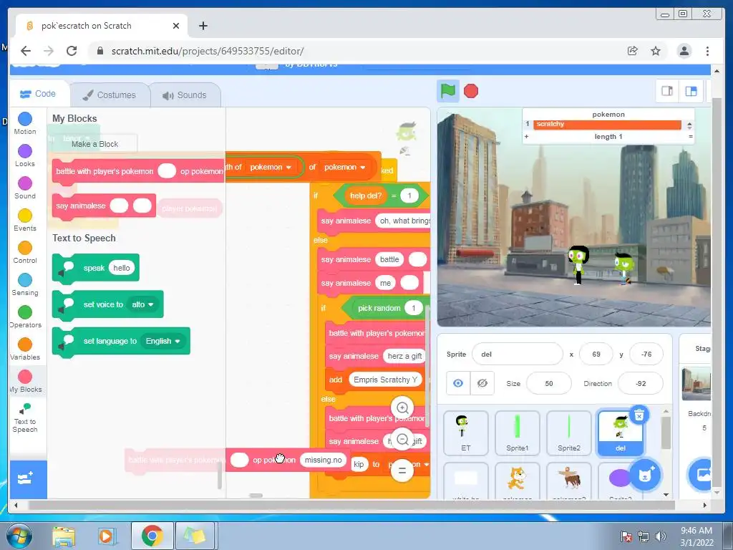
Task: Switch to large stage layout
Action: click(x=691, y=91)
